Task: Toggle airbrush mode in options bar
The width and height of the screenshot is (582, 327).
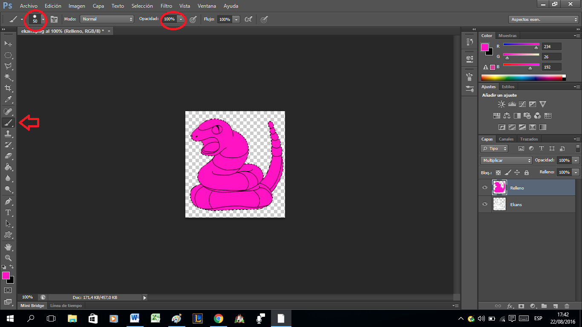Action: (x=248, y=19)
